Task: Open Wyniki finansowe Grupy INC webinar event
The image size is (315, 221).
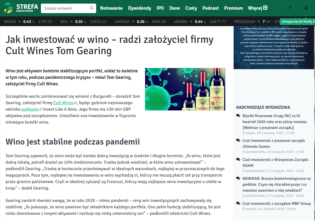Action: click(x=274, y=122)
